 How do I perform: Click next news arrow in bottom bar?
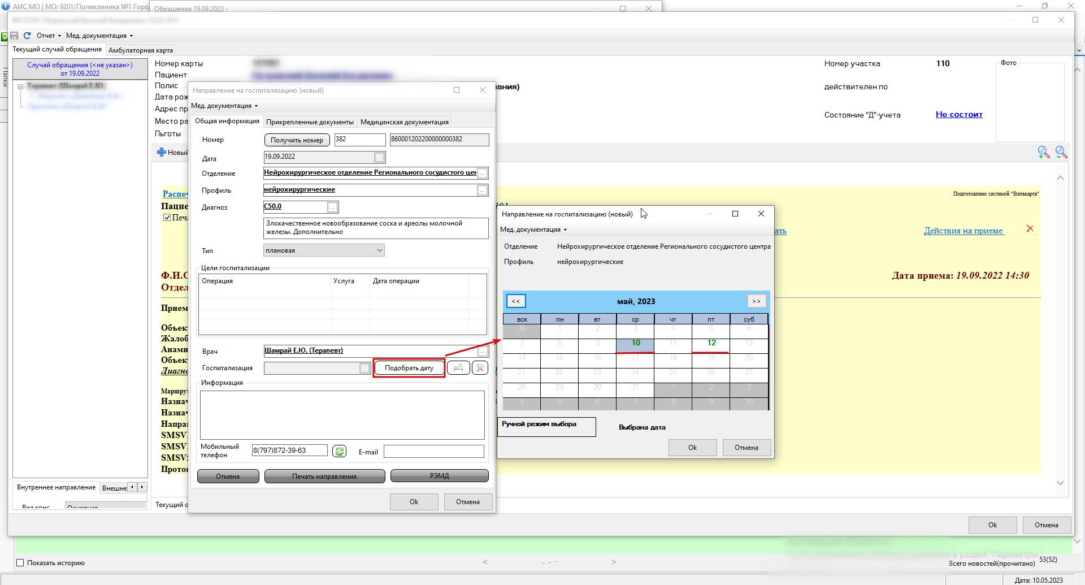(x=614, y=562)
